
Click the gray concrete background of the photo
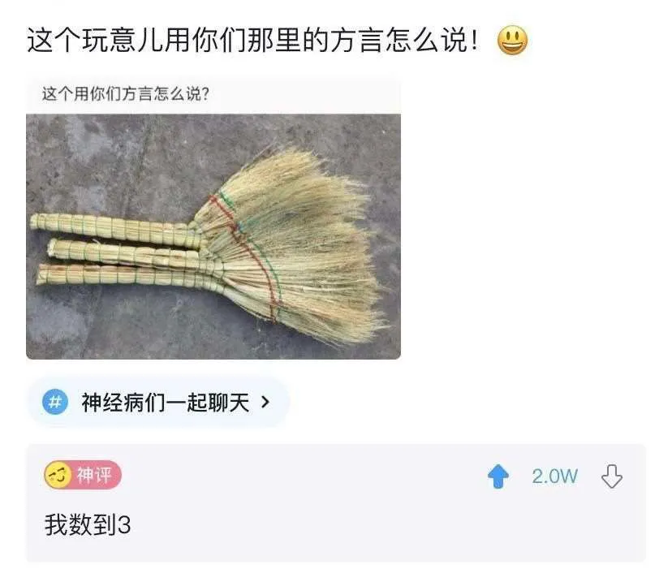(x=107, y=163)
